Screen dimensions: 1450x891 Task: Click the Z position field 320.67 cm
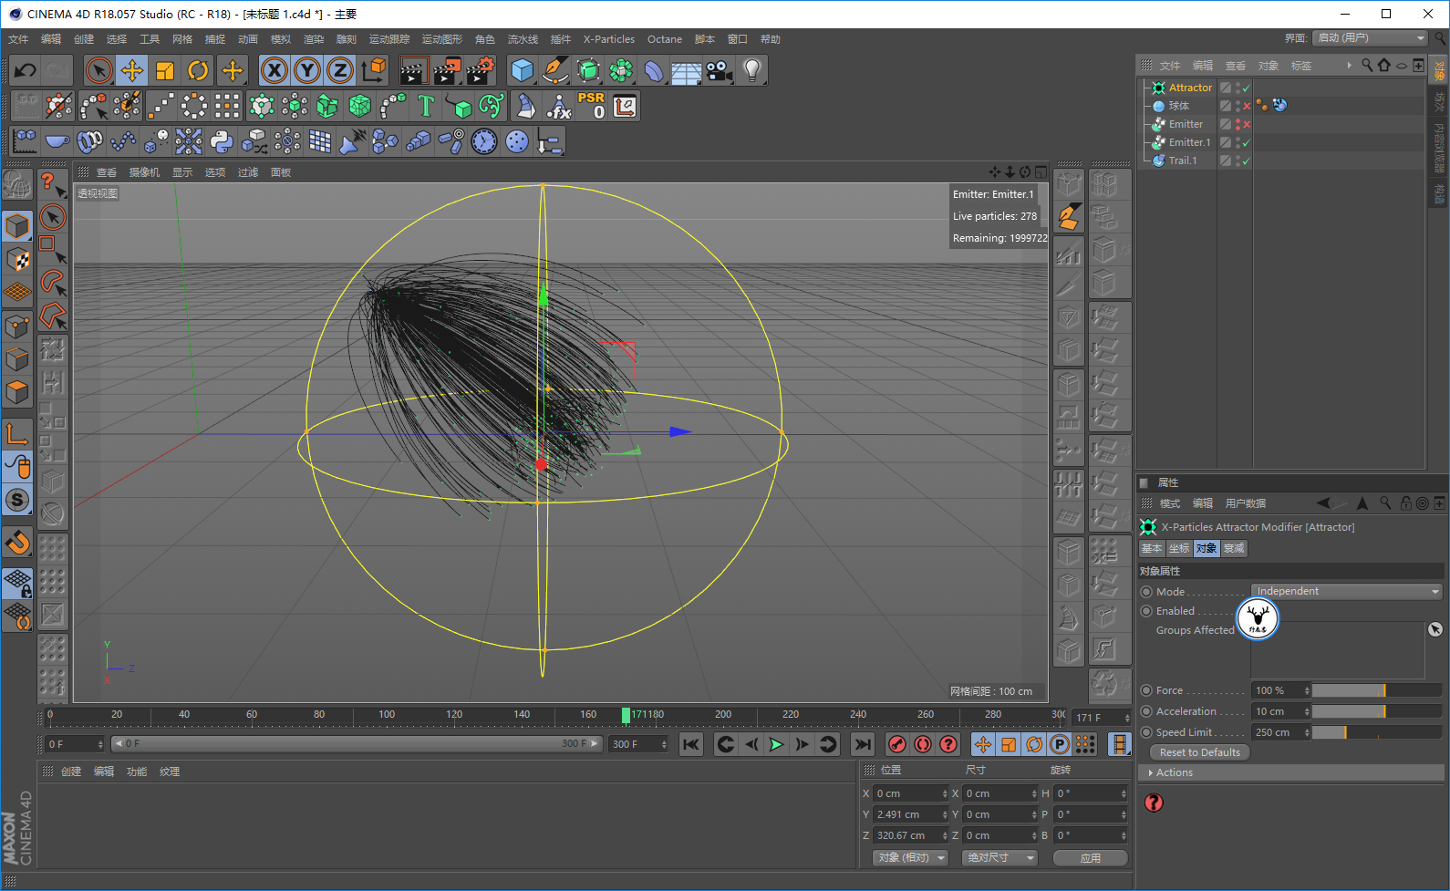point(906,835)
